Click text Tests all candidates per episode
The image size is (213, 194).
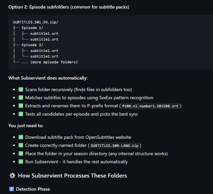click(82, 114)
